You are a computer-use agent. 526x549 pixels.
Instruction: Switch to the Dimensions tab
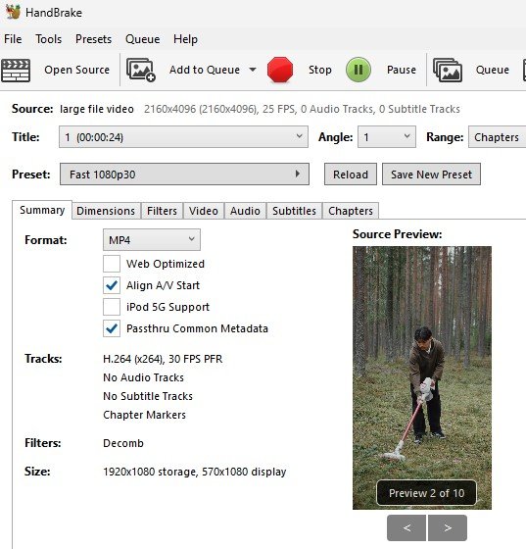click(106, 211)
